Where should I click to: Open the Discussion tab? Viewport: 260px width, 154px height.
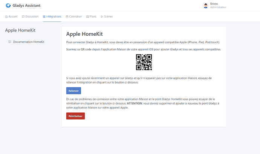click(30, 17)
